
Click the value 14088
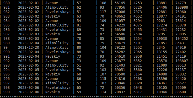pyautogui.click(x=162, y=74)
